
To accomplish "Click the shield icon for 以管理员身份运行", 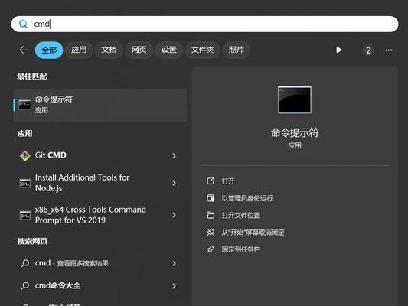I will pos(211,198).
